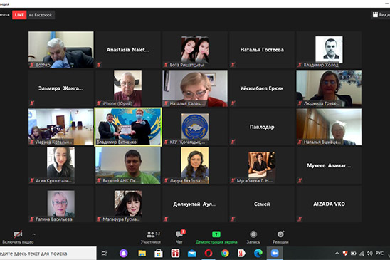Screen dimensions: 390x260
Task: Open Google Chrome from taskbar
Action: click(x=225, y=254)
